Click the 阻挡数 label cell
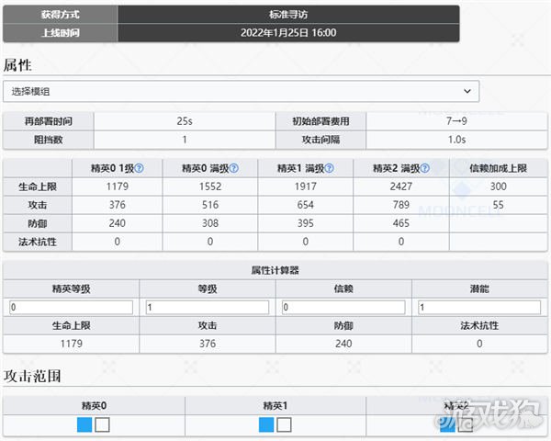Viewport: 551px width, 441px height. (x=49, y=140)
